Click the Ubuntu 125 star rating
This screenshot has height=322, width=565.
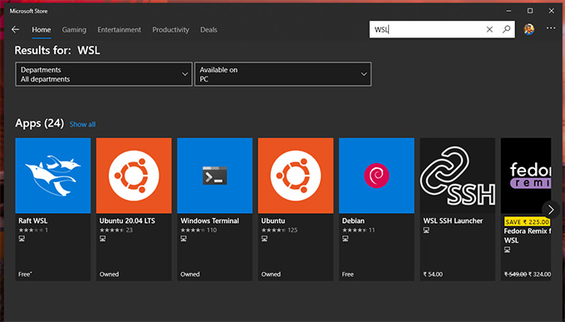(279, 230)
